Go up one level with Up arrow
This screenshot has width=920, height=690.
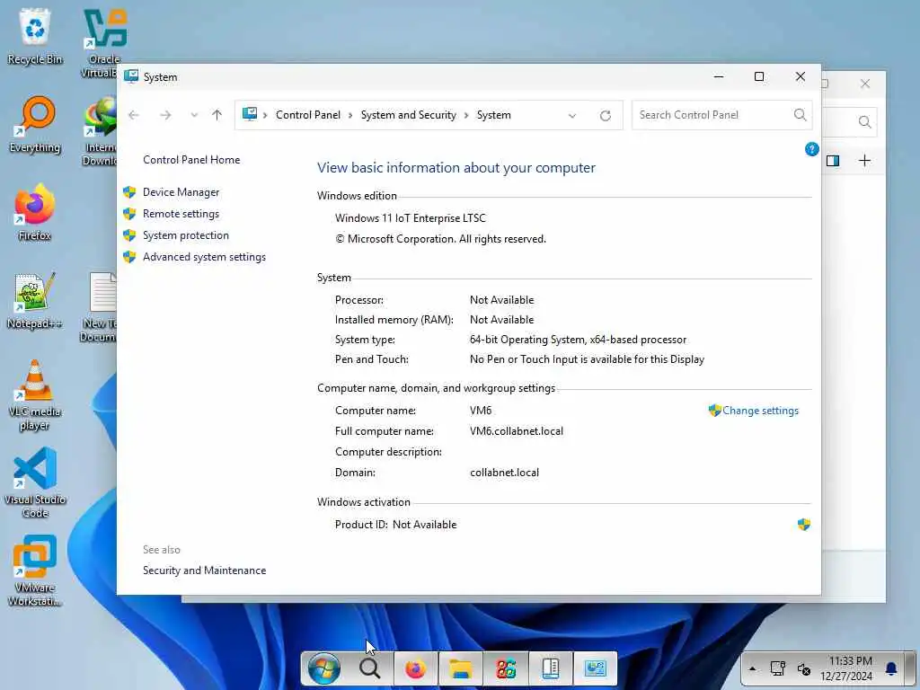(217, 115)
